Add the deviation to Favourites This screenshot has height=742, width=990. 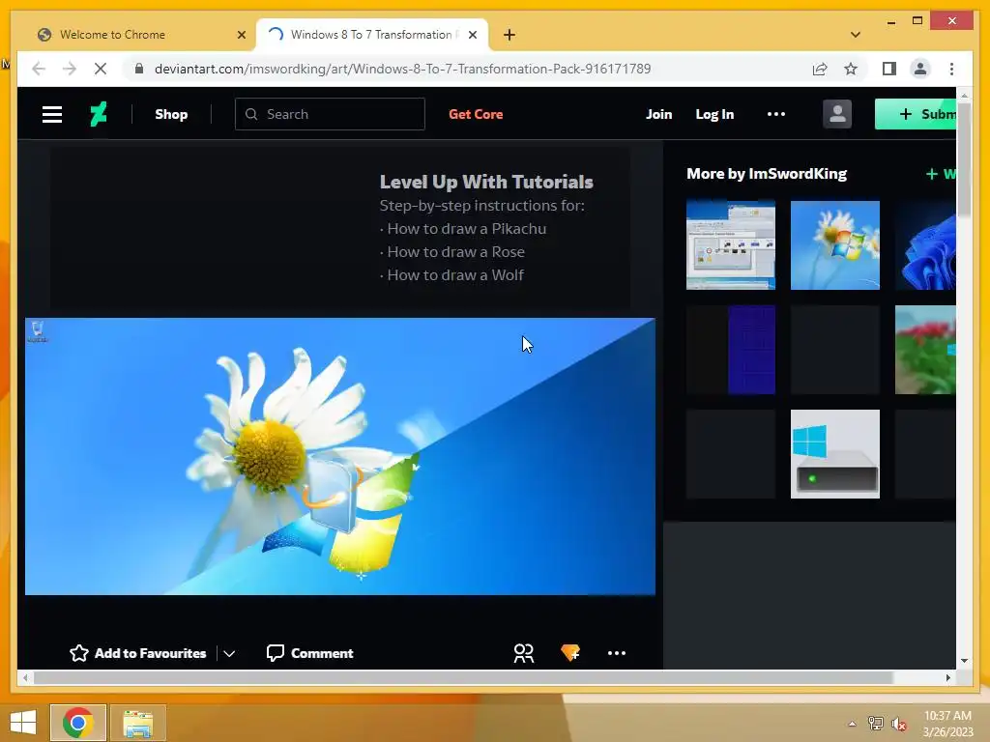click(138, 653)
